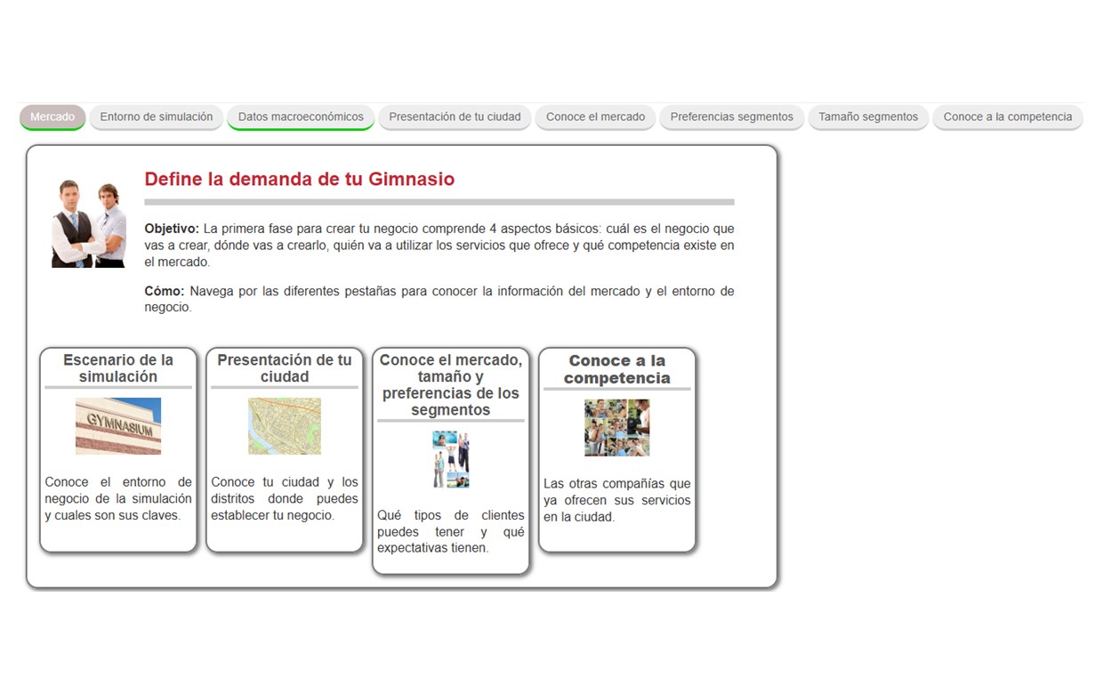Open Conoce a la competencia tab
Viewport: 1103px width, 694px height.
coord(1008,117)
